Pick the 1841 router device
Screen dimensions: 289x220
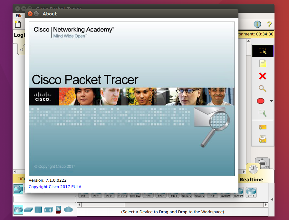(x=212, y=195)
